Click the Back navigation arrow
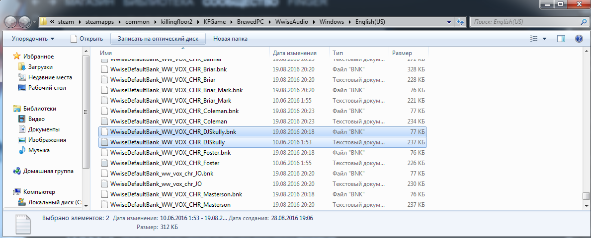This screenshot has height=238, width=591. pos(11,22)
